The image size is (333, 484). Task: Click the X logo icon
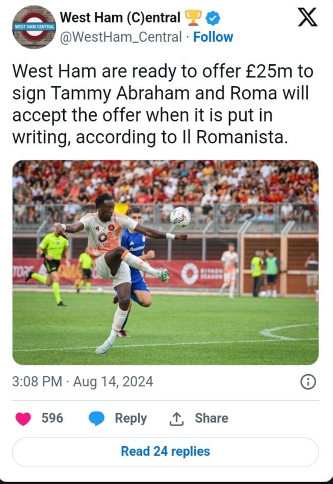point(307,17)
